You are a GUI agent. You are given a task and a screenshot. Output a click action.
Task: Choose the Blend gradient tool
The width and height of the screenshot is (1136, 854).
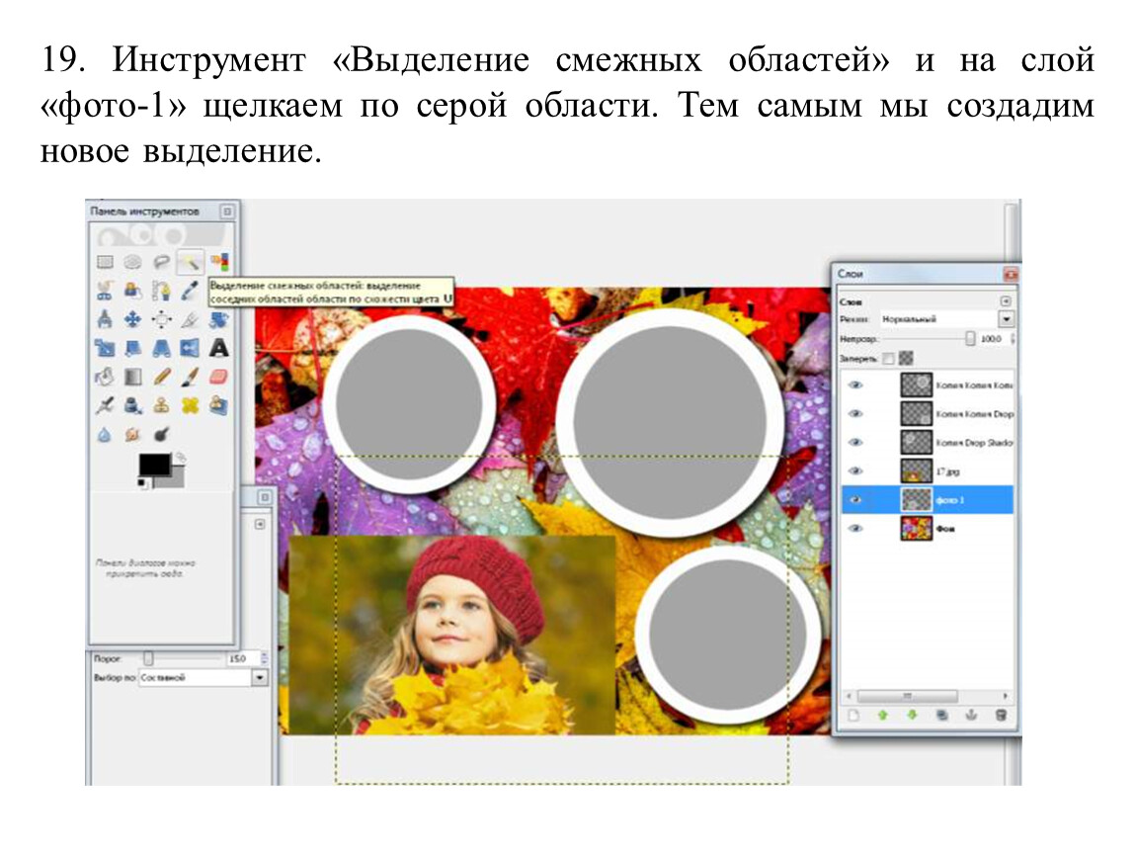coord(132,377)
